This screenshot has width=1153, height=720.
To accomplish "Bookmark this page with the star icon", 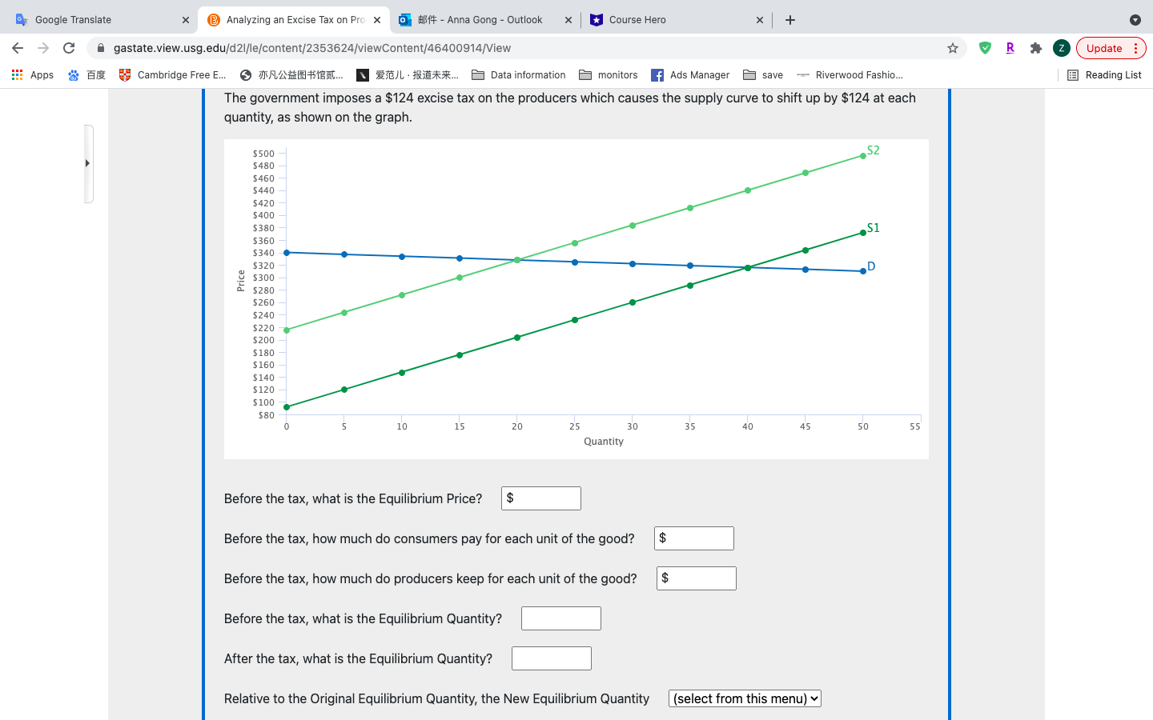I will click(953, 48).
